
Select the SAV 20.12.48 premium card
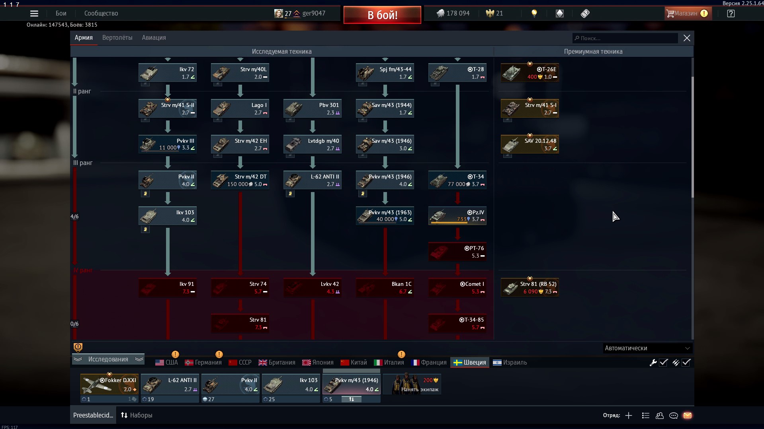point(530,144)
